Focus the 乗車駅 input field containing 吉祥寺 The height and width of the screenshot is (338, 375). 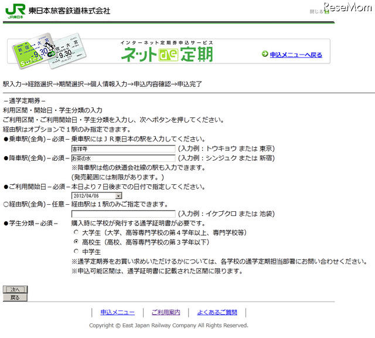pos(123,149)
